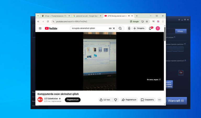The width and height of the screenshot is (201, 118).
Task: Click the install app icon in address bar
Action: [143, 21]
